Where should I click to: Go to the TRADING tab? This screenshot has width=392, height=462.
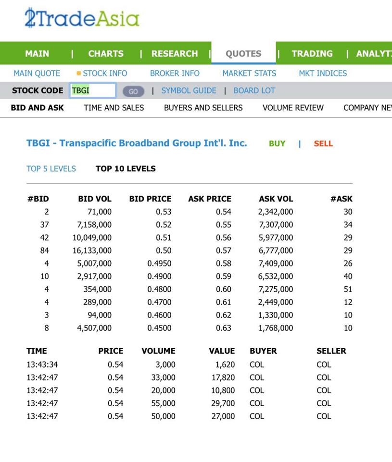(312, 53)
